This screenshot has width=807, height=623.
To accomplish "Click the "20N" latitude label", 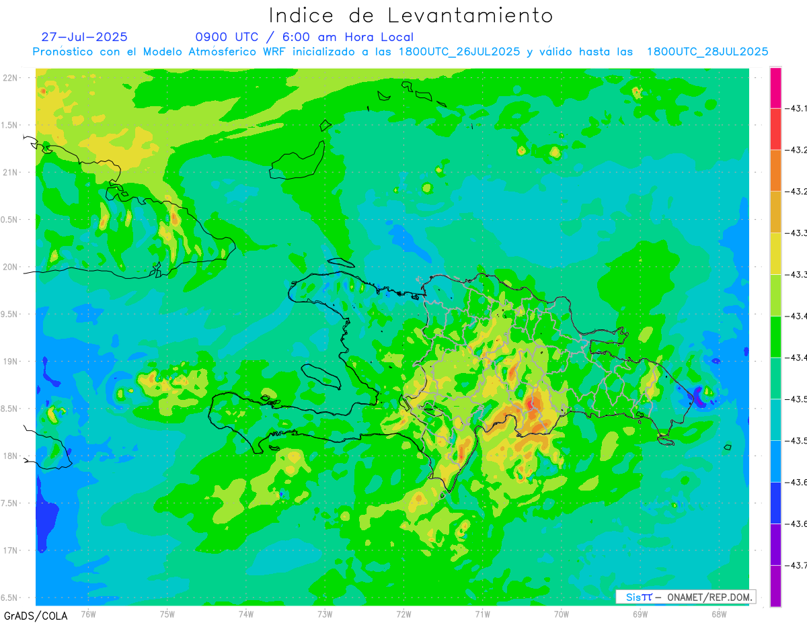I will pos(11,267).
